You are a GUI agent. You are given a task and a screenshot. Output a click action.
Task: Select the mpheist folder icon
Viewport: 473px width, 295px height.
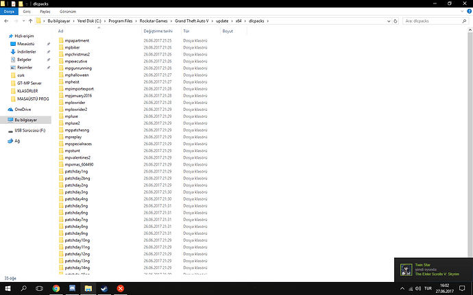(x=61, y=82)
